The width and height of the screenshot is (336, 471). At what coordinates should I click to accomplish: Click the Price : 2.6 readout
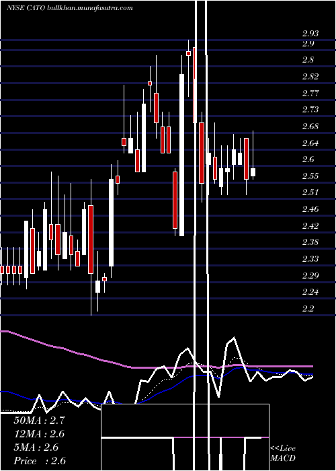pos(40,461)
